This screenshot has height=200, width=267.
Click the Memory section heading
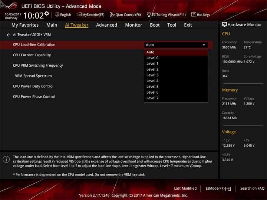click(x=230, y=90)
